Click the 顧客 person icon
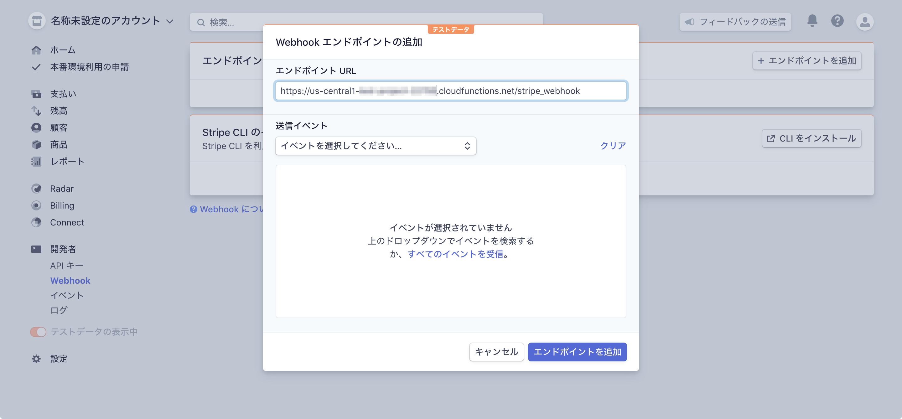Screen dimensions: 902x419 coord(36,127)
